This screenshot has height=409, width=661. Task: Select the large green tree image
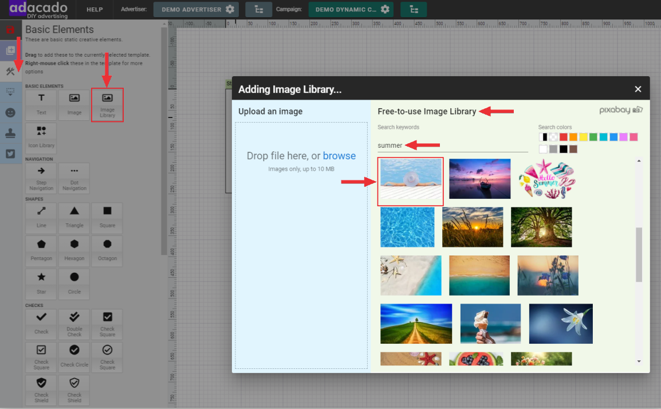[541, 227]
